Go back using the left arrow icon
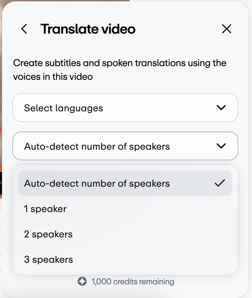 24,29
